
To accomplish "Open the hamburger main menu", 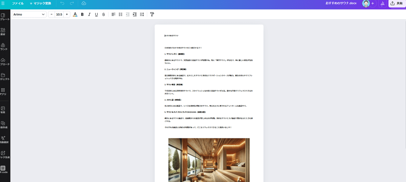I will (x=3, y=3).
